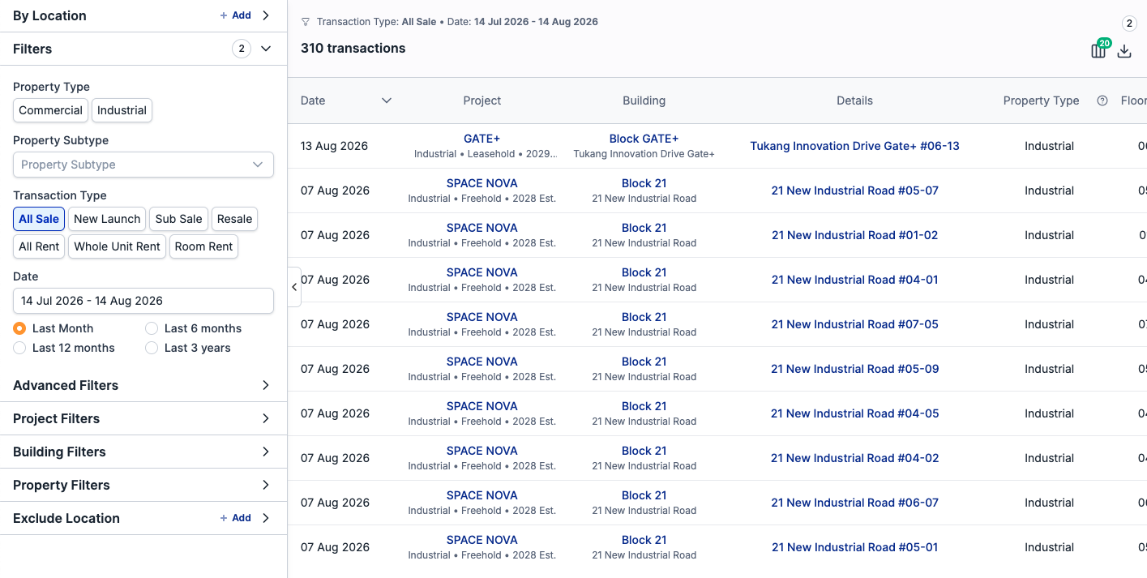The image size is (1147, 578).
Task: Click Add in the By Location row
Action: click(236, 15)
